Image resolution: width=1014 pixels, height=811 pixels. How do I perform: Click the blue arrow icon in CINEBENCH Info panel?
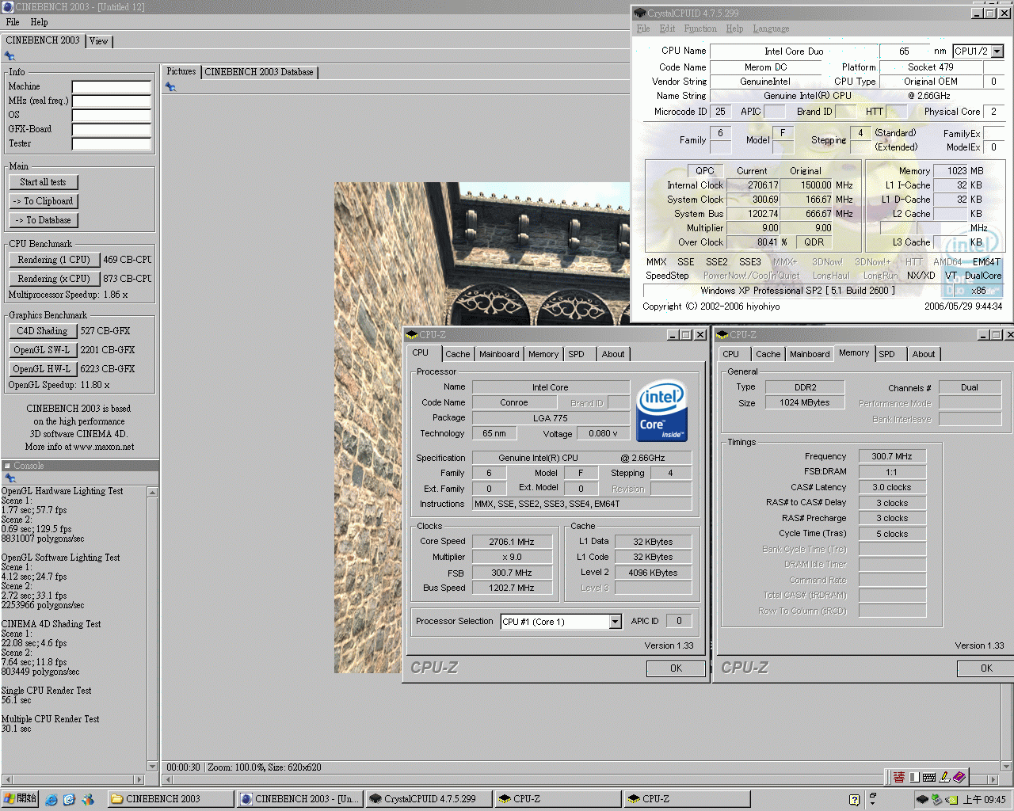[10, 56]
